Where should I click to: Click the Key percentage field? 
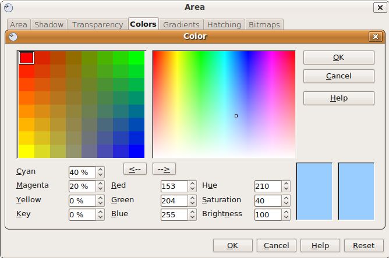82,214
